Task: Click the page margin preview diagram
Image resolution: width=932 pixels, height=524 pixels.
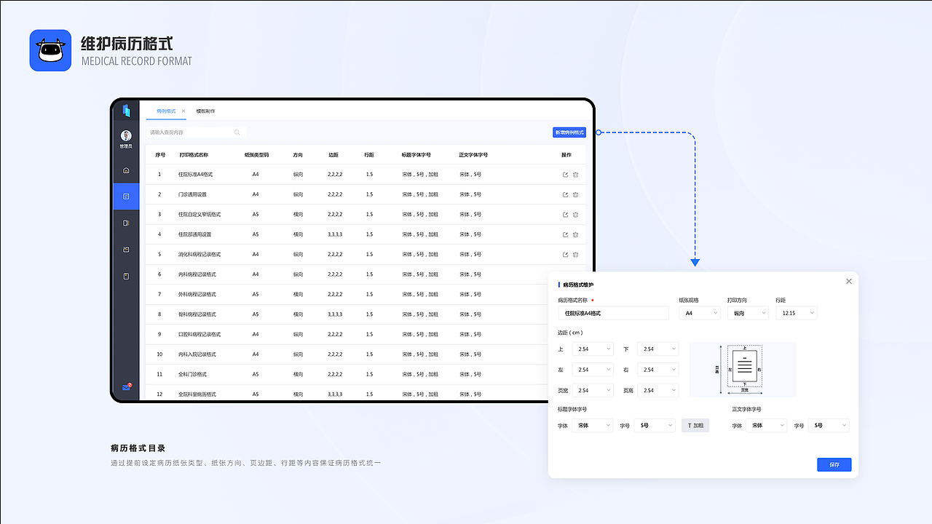Action: pyautogui.click(x=743, y=369)
